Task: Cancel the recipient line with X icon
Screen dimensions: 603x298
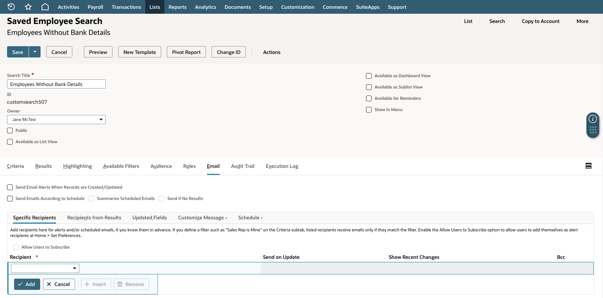Action: pyautogui.click(x=59, y=284)
